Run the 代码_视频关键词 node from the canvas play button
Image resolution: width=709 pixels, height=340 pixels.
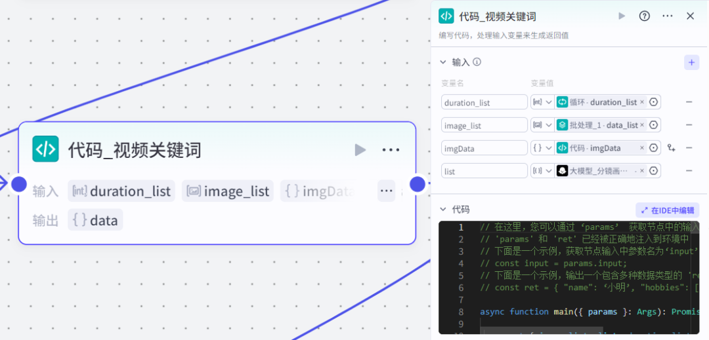[x=360, y=150]
